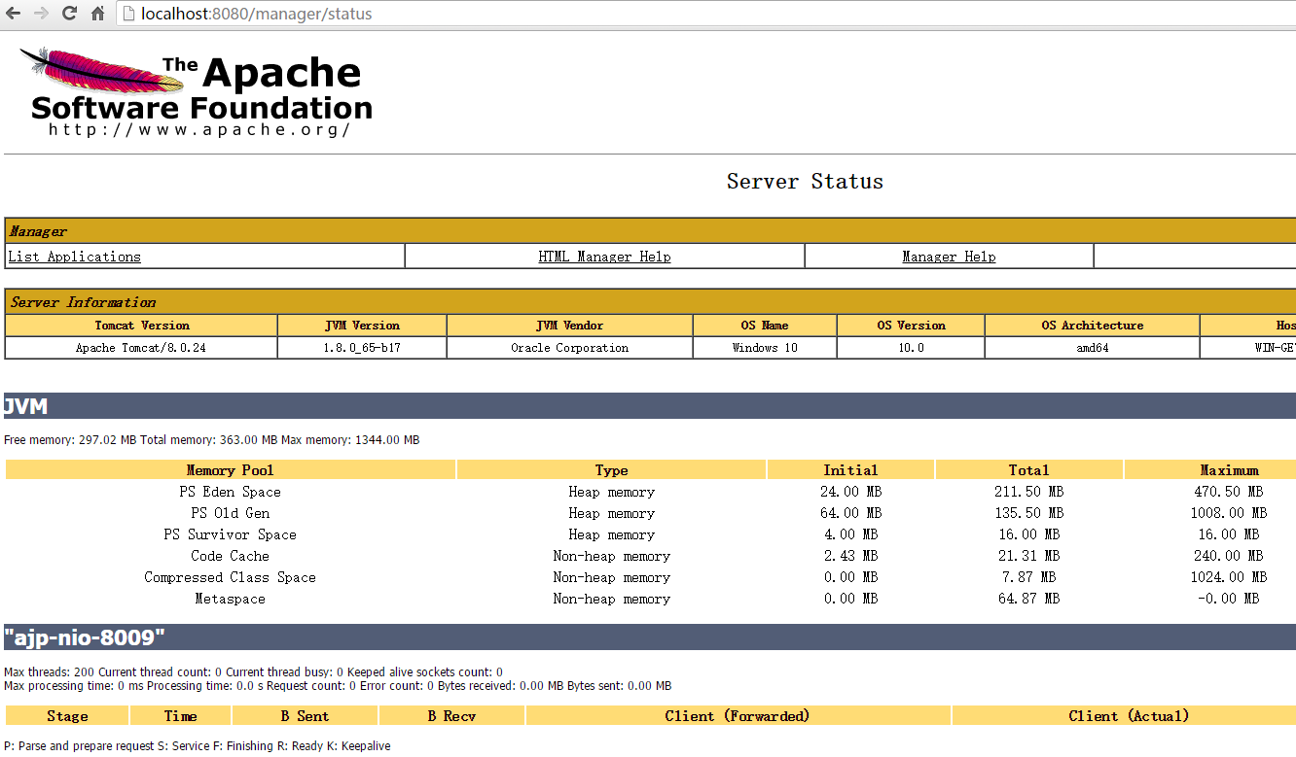Viewport: 1296px width, 757px height.
Task: Click the browser forward arrow
Action: 41,14
